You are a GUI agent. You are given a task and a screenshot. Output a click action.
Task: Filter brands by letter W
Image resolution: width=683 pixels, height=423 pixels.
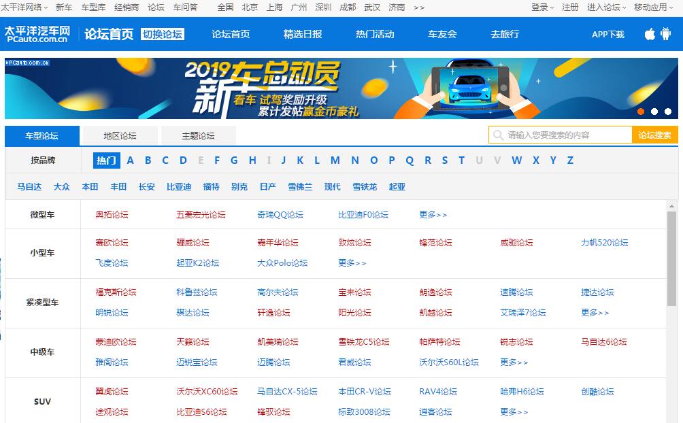(516, 160)
